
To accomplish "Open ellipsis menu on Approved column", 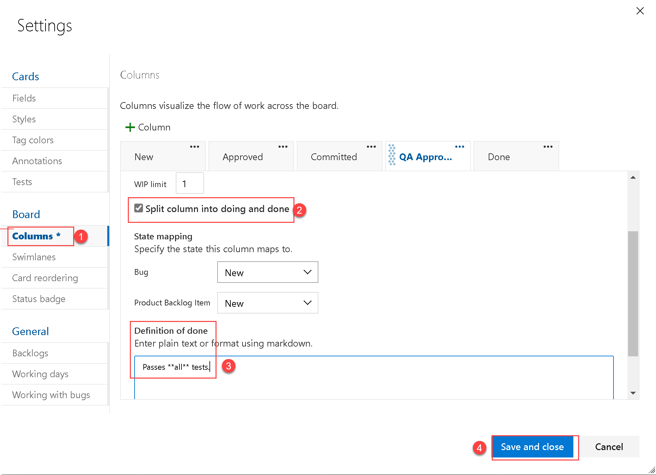I will [283, 147].
